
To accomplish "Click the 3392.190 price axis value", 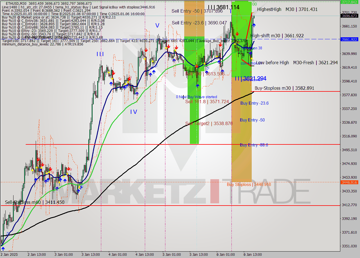I will point(349,218).
